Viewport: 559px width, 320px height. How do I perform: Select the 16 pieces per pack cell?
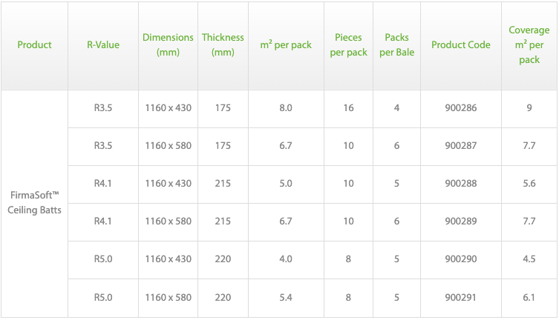pyautogui.click(x=349, y=108)
